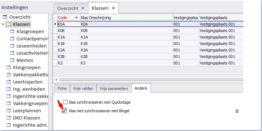The width and height of the screenshot is (262, 131).
Task: Open the Vrije velden tab
Action: click(83, 89)
